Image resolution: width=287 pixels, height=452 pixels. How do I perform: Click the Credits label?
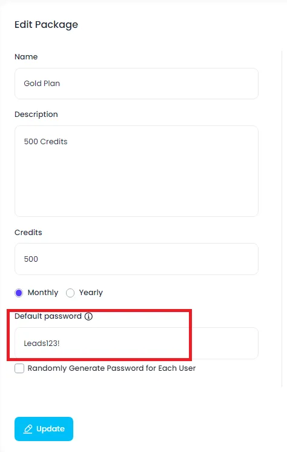click(x=28, y=232)
